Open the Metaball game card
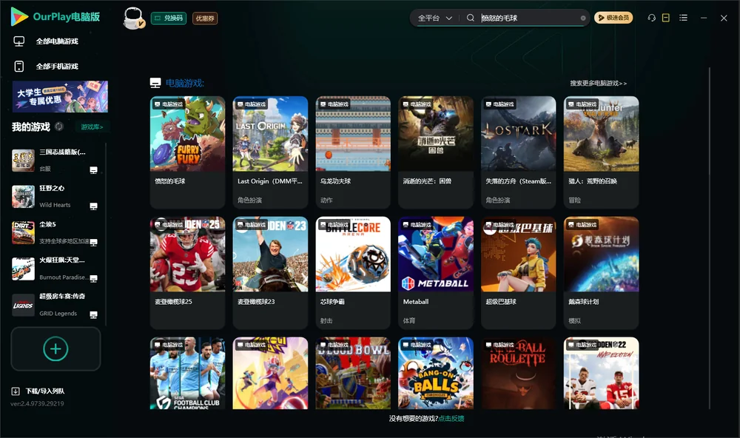Viewport: 740px width, 438px height. 436,272
